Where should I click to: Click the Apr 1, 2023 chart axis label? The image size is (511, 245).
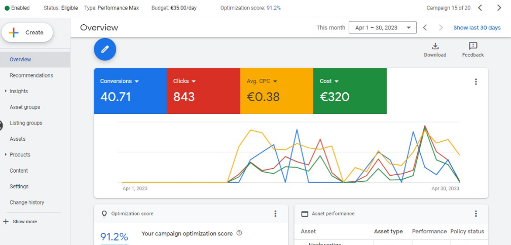[x=135, y=188]
